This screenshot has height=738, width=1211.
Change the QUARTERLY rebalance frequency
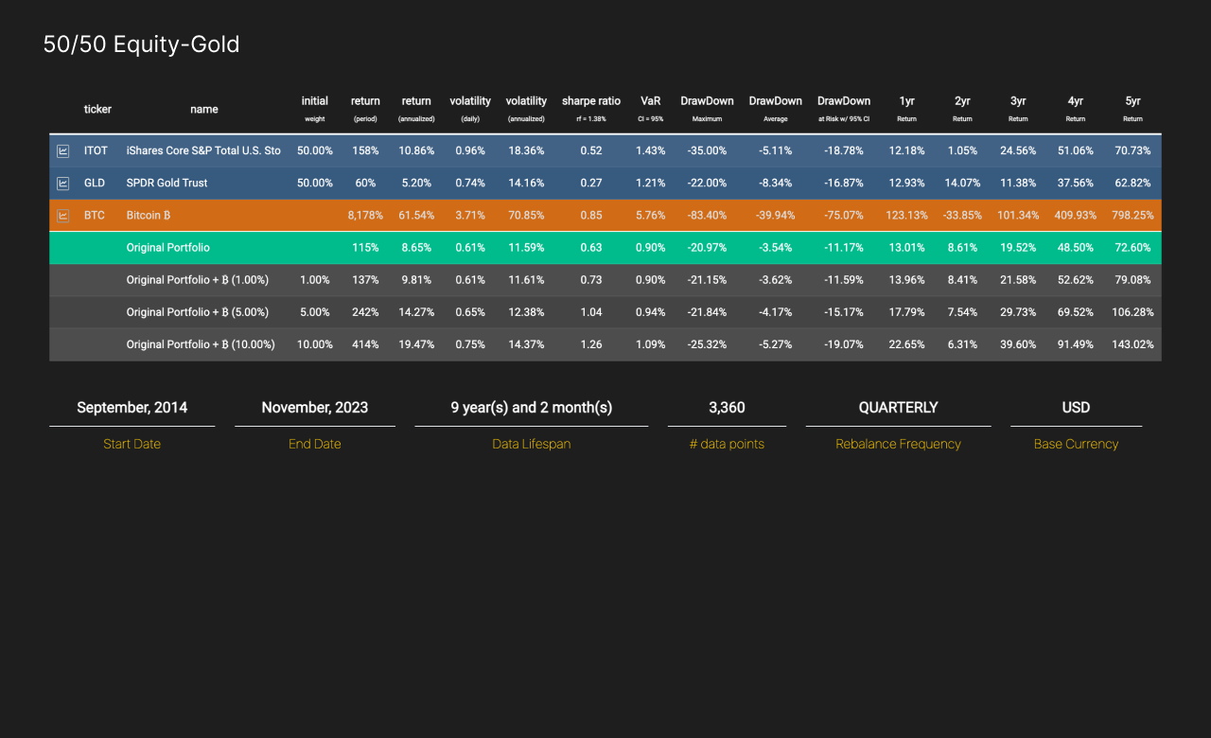click(898, 408)
